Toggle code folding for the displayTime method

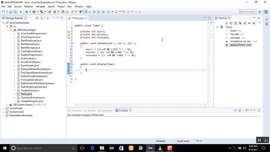pos(73,64)
